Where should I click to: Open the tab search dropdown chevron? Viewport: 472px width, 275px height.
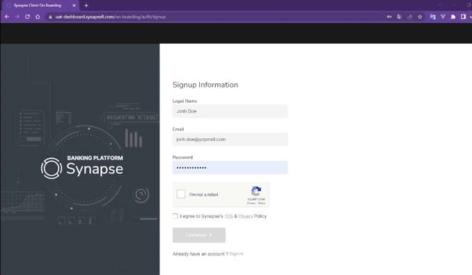click(439, 5)
